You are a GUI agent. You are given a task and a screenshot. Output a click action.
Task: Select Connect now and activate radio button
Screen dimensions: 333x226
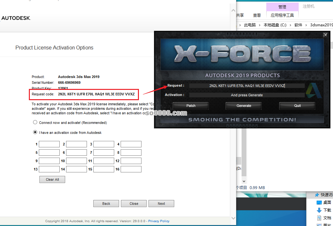pyautogui.click(x=35, y=123)
